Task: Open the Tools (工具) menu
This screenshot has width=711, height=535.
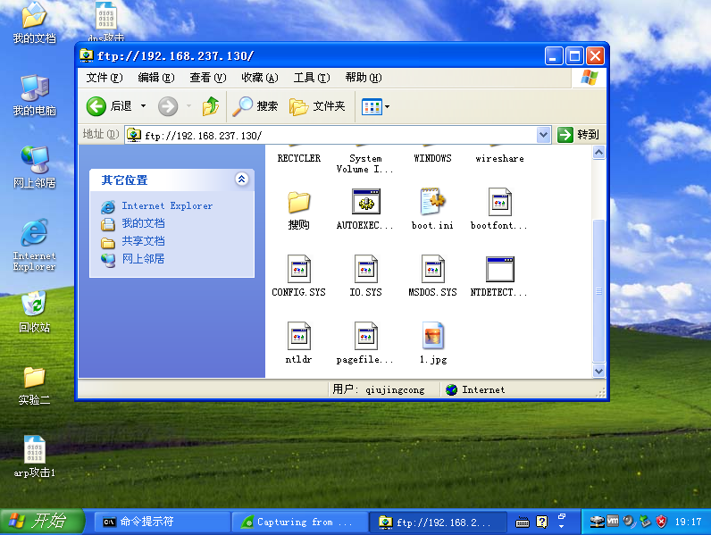Action: 312,78
